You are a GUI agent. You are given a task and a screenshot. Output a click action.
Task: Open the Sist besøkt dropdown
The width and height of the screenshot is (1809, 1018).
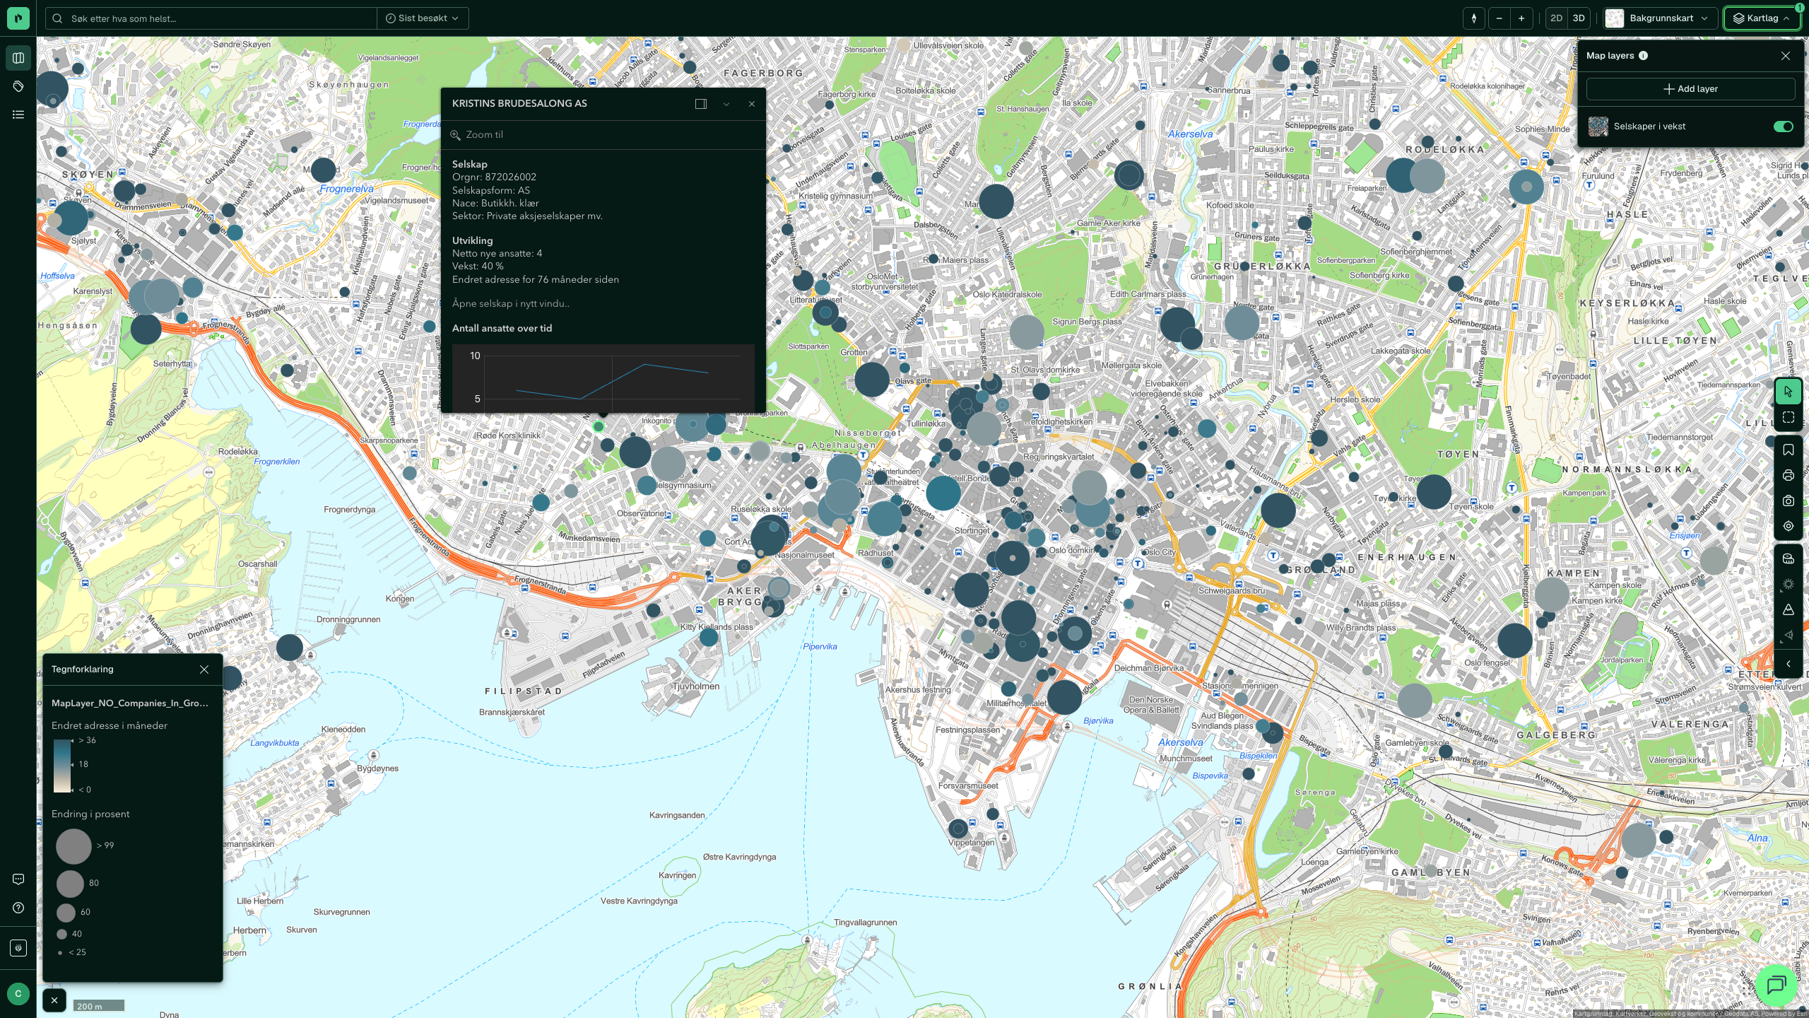coord(422,18)
